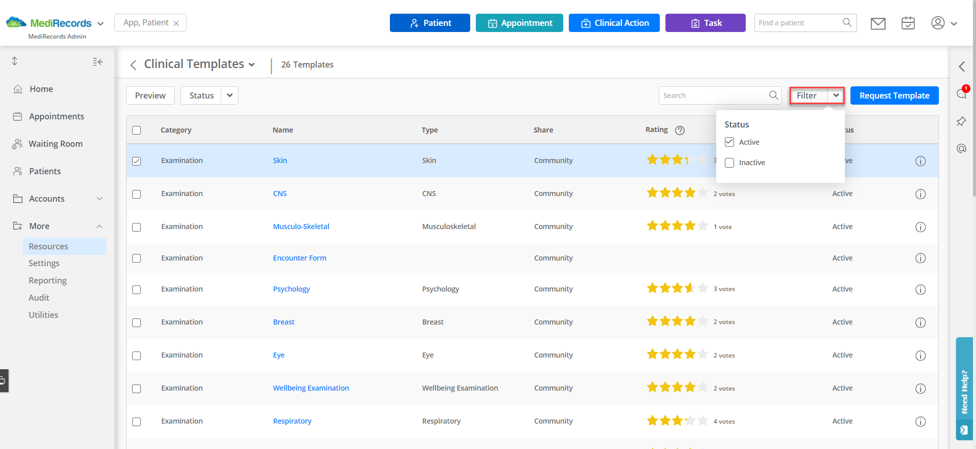Image resolution: width=976 pixels, height=449 pixels.
Task: Open info icon for Breast template
Action: pyautogui.click(x=921, y=323)
